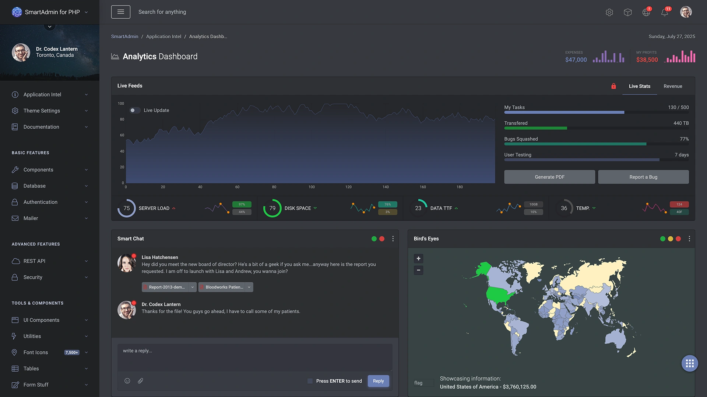This screenshot has width=707, height=397.
Task: Click the attachment paperclip in Smart Chat
Action: point(140,380)
